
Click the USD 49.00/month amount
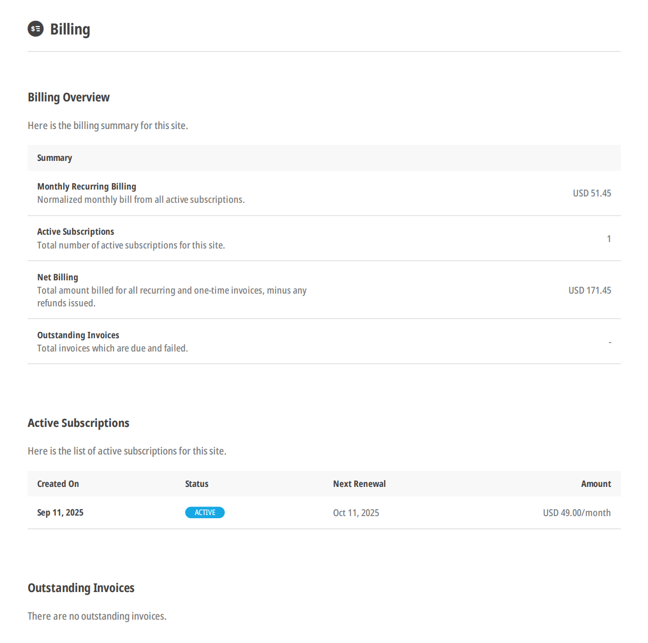[x=576, y=513]
